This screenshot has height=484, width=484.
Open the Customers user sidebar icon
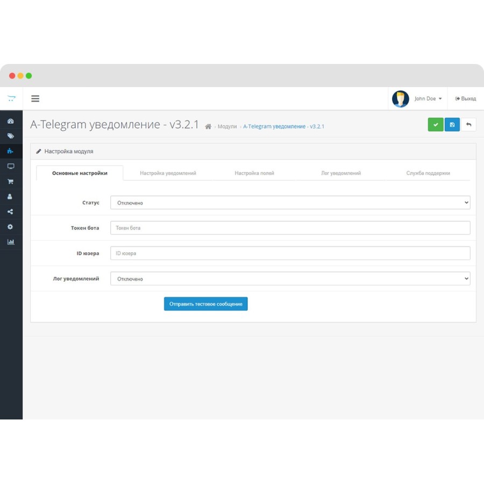tap(10, 196)
